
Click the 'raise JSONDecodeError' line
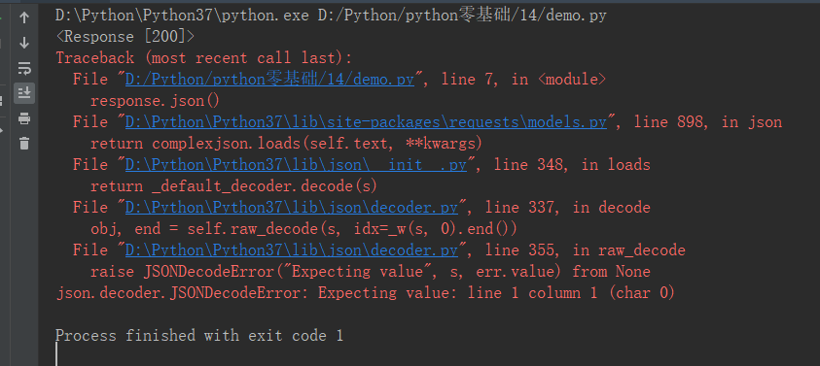click(x=371, y=272)
